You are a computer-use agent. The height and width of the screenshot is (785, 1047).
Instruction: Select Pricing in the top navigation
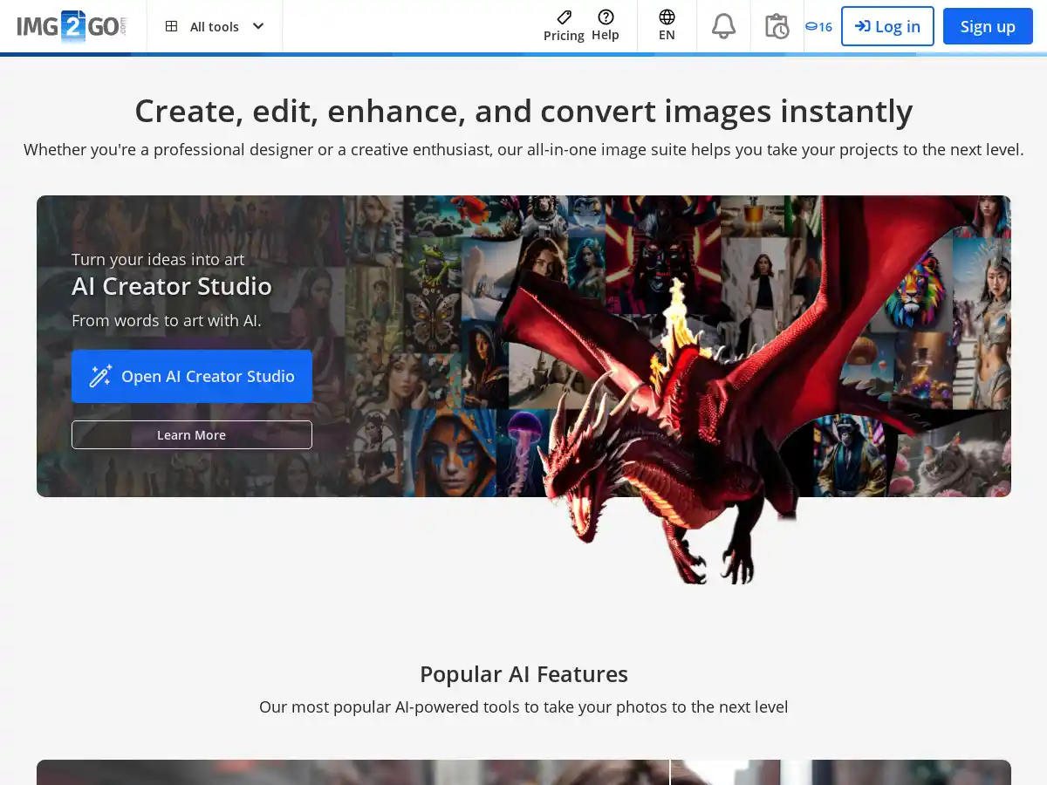pyautogui.click(x=563, y=26)
